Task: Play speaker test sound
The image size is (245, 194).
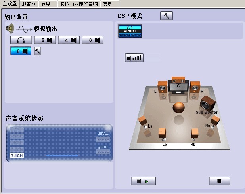Action: [143, 181]
